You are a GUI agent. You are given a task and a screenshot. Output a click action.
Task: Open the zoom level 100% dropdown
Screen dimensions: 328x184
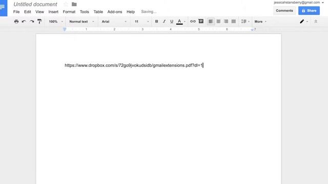pyautogui.click(x=56, y=21)
